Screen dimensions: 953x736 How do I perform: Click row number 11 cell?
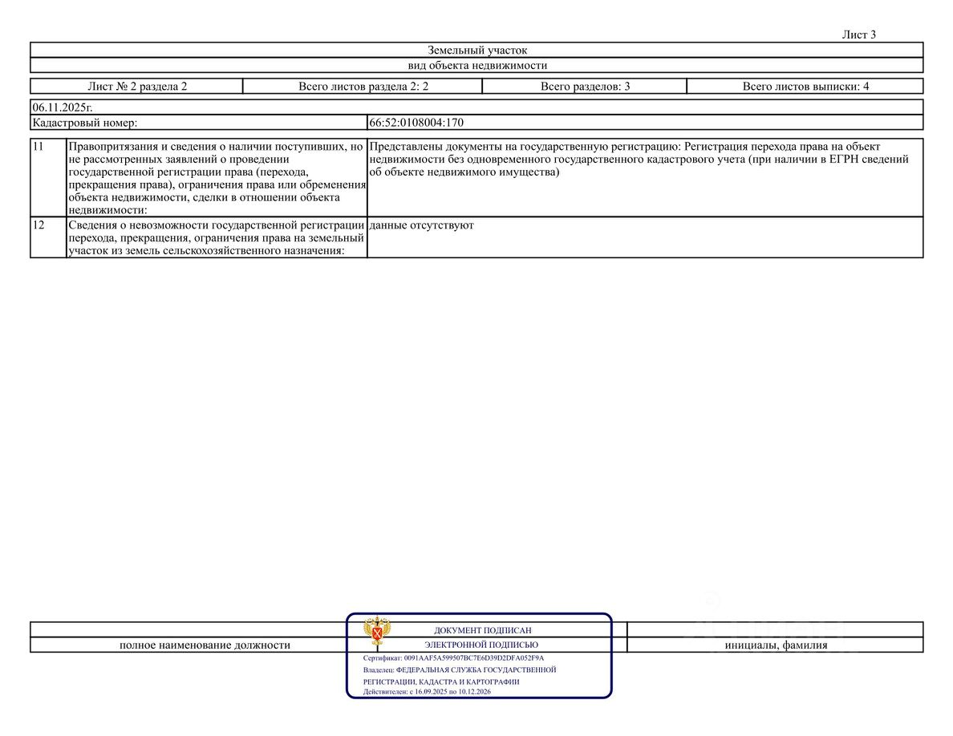(x=49, y=177)
